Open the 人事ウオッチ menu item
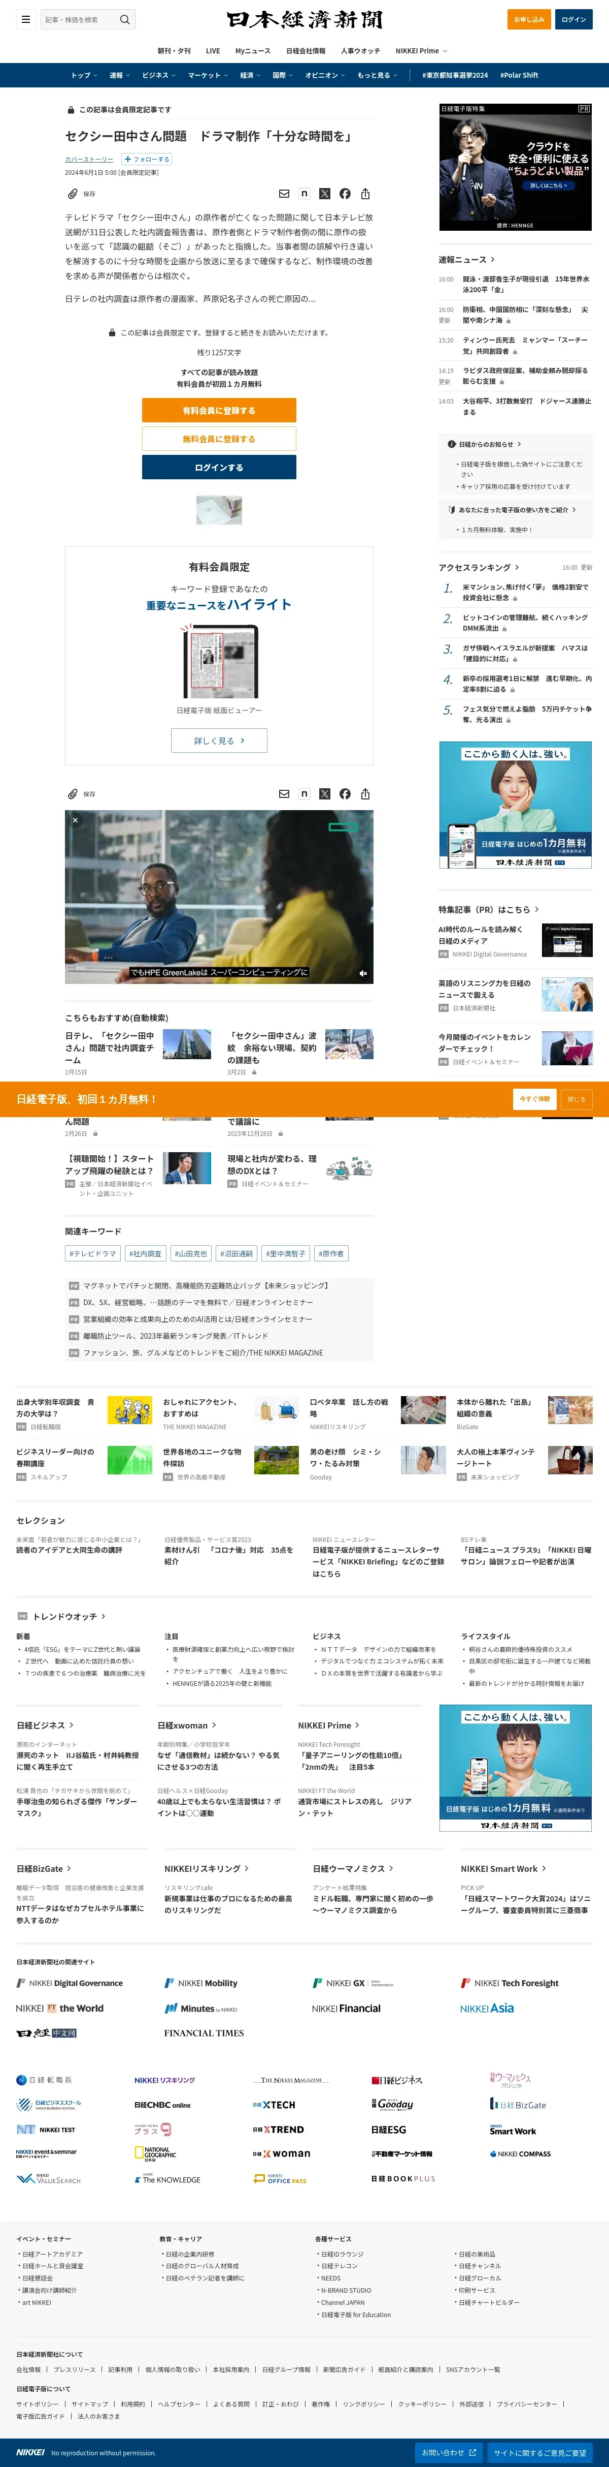The image size is (609, 2467). [x=360, y=51]
